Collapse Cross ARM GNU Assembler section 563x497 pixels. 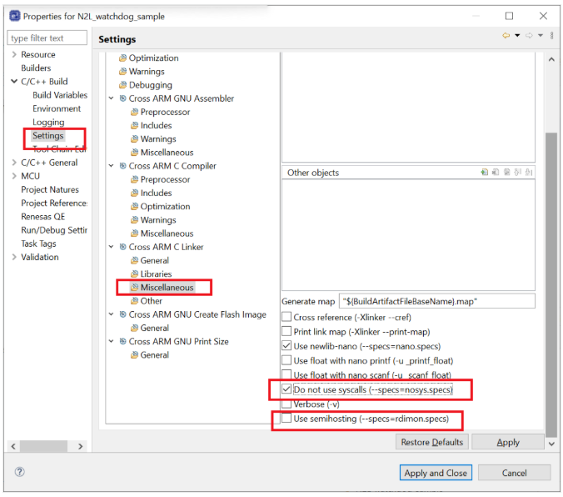click(112, 98)
